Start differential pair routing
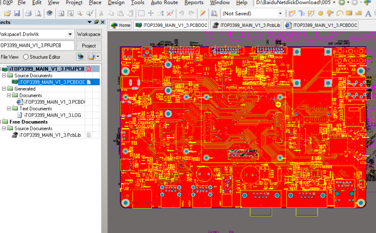 [x=302, y=13]
